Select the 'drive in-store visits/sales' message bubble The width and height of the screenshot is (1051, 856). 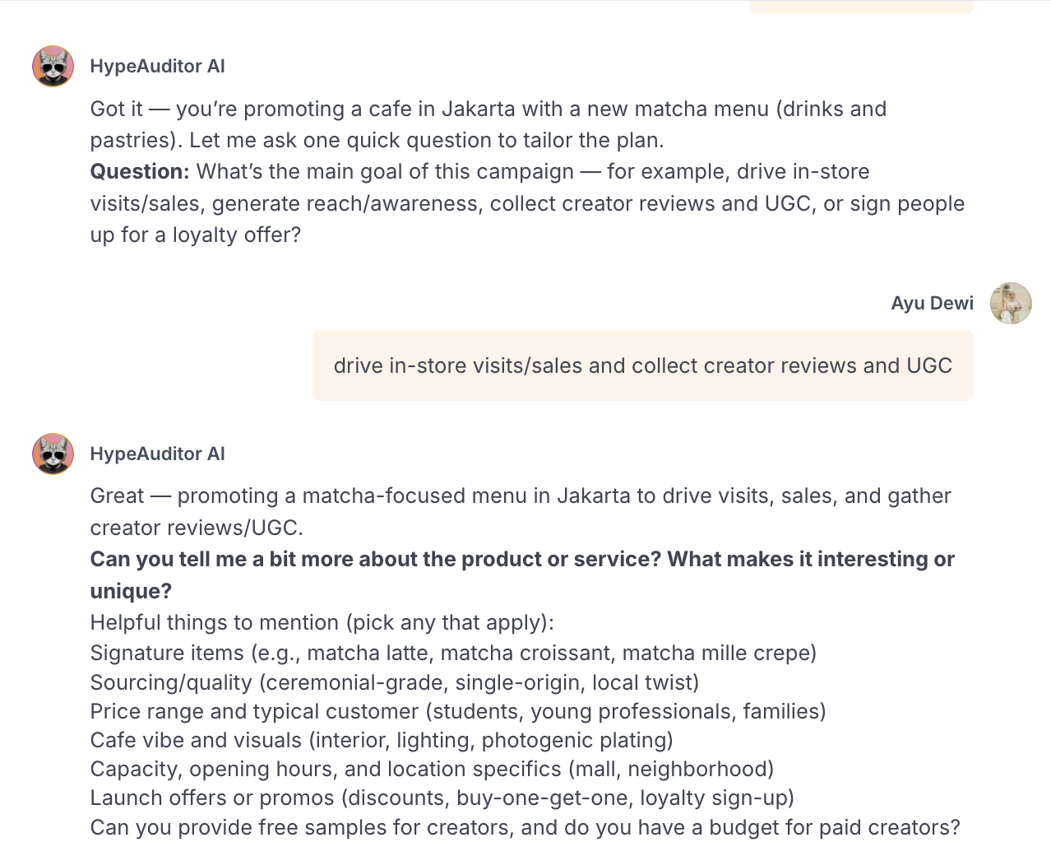642,365
